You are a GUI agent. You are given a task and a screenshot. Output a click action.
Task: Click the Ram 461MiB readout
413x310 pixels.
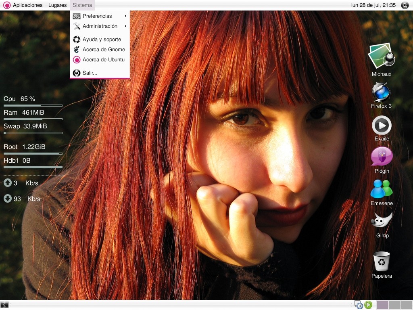click(24, 113)
